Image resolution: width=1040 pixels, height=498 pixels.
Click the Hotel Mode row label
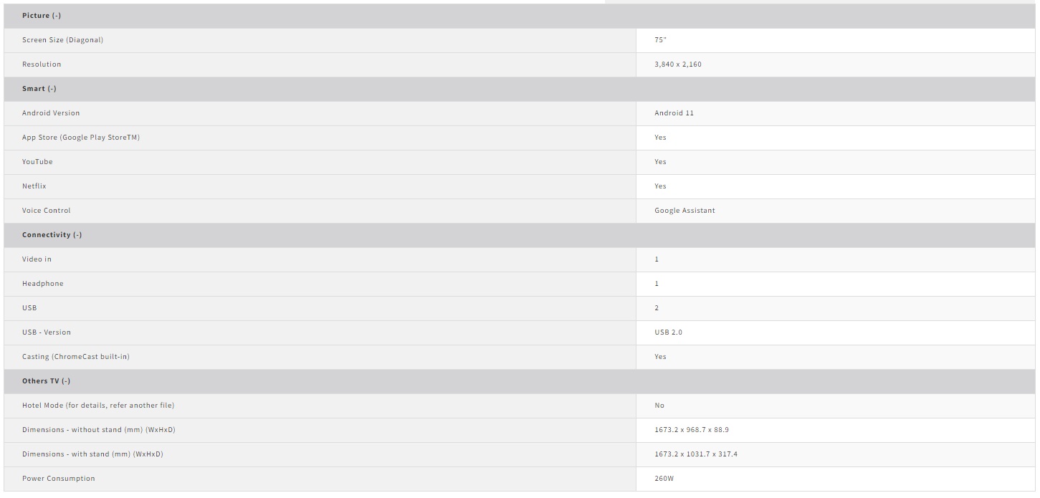point(98,406)
